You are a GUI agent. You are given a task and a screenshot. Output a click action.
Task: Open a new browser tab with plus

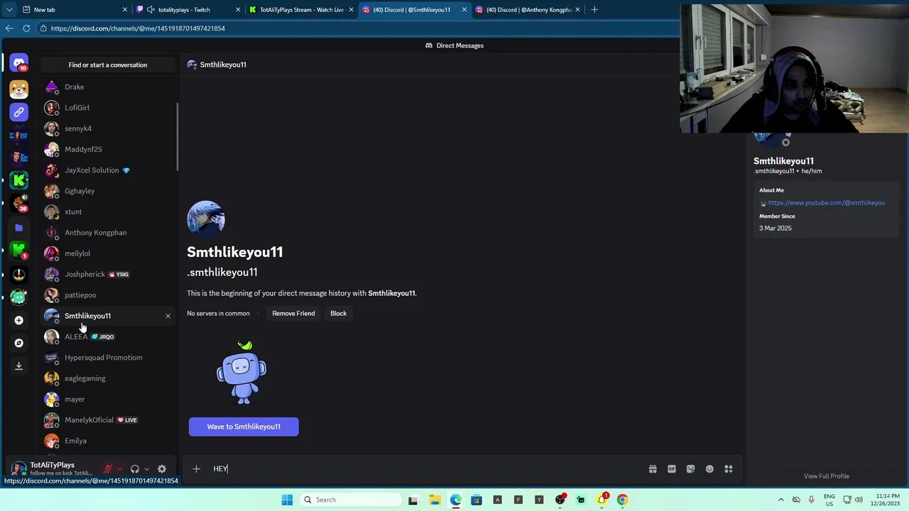pos(594,10)
